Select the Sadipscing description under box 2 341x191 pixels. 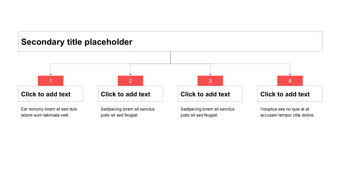pos(128,112)
